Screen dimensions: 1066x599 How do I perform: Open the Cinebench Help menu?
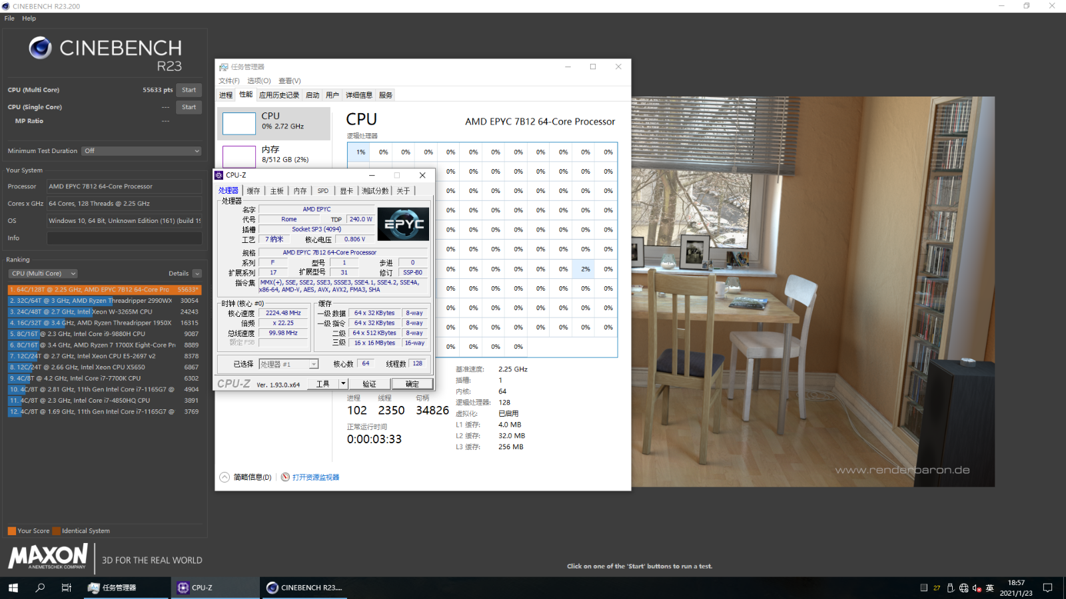(x=29, y=19)
